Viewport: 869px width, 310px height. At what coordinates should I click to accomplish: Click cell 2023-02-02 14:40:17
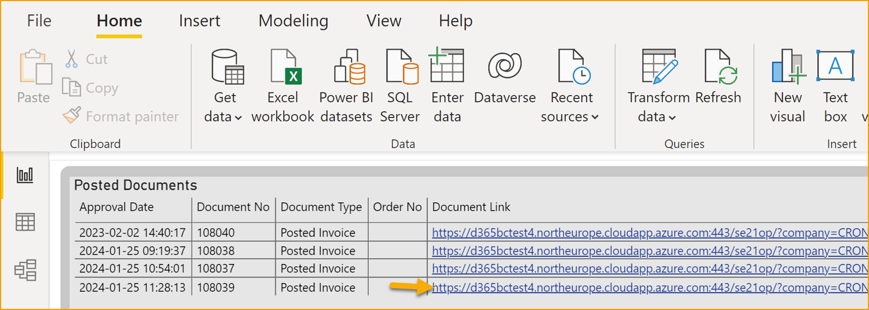[x=133, y=233]
